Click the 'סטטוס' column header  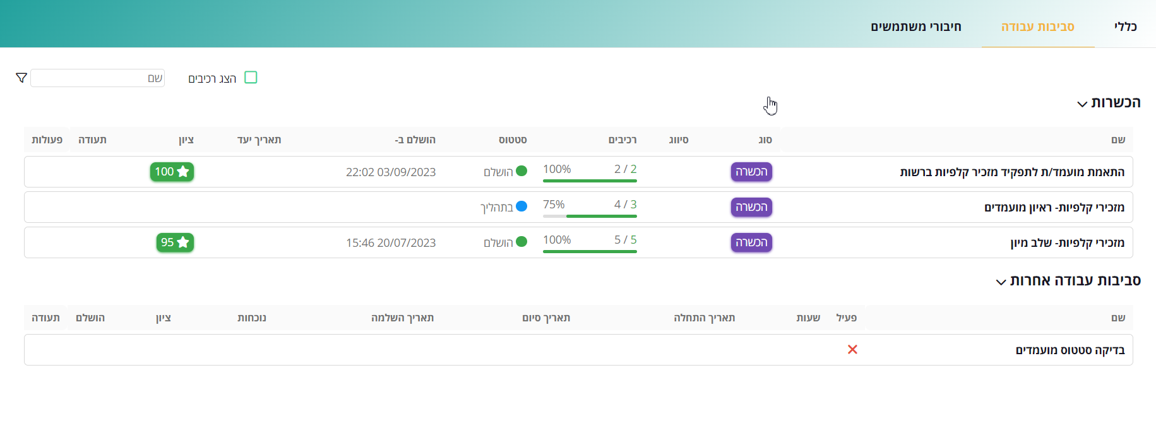pyautogui.click(x=513, y=140)
